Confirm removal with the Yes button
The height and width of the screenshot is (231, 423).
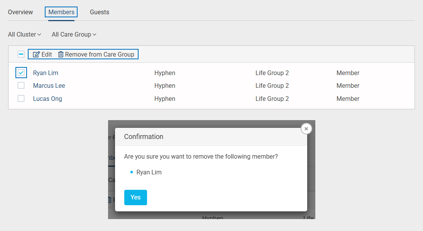(x=135, y=197)
